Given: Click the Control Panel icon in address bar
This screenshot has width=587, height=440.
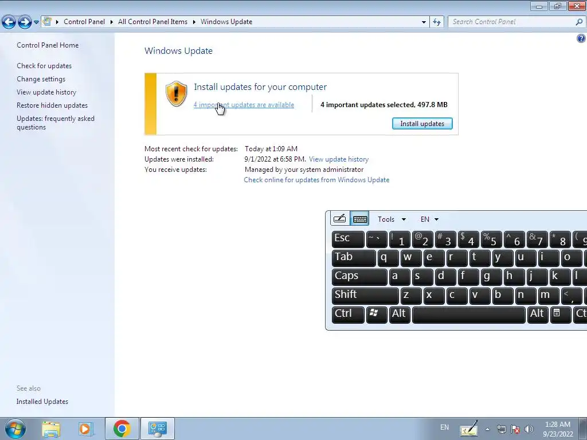Looking at the screenshot, I should point(47,21).
